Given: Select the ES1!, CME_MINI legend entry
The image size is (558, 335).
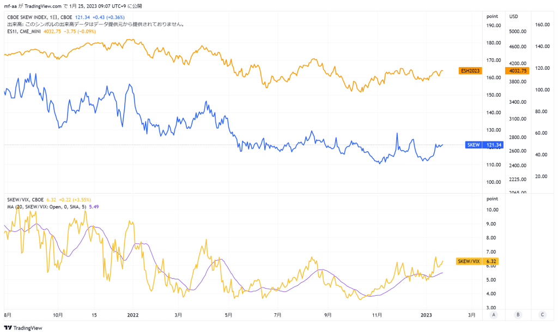Looking at the screenshot, I should pyautogui.click(x=24, y=31).
